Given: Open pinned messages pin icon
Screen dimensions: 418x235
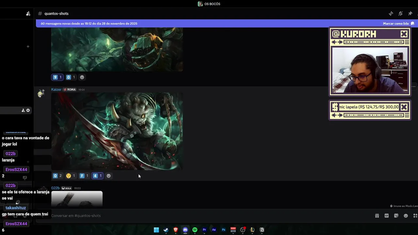Looking at the screenshot, I should tap(410, 13).
